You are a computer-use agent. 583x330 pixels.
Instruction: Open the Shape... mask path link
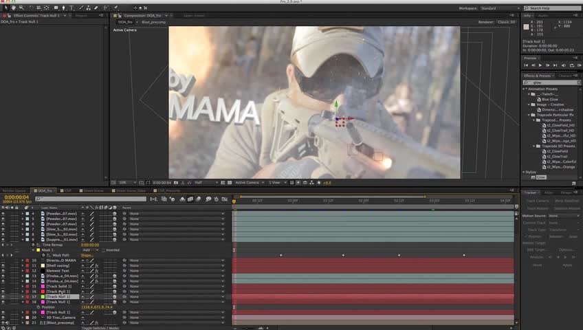[x=87, y=255]
